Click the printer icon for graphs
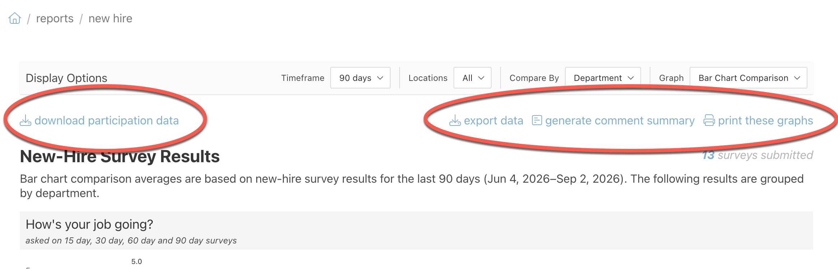 [x=709, y=120]
